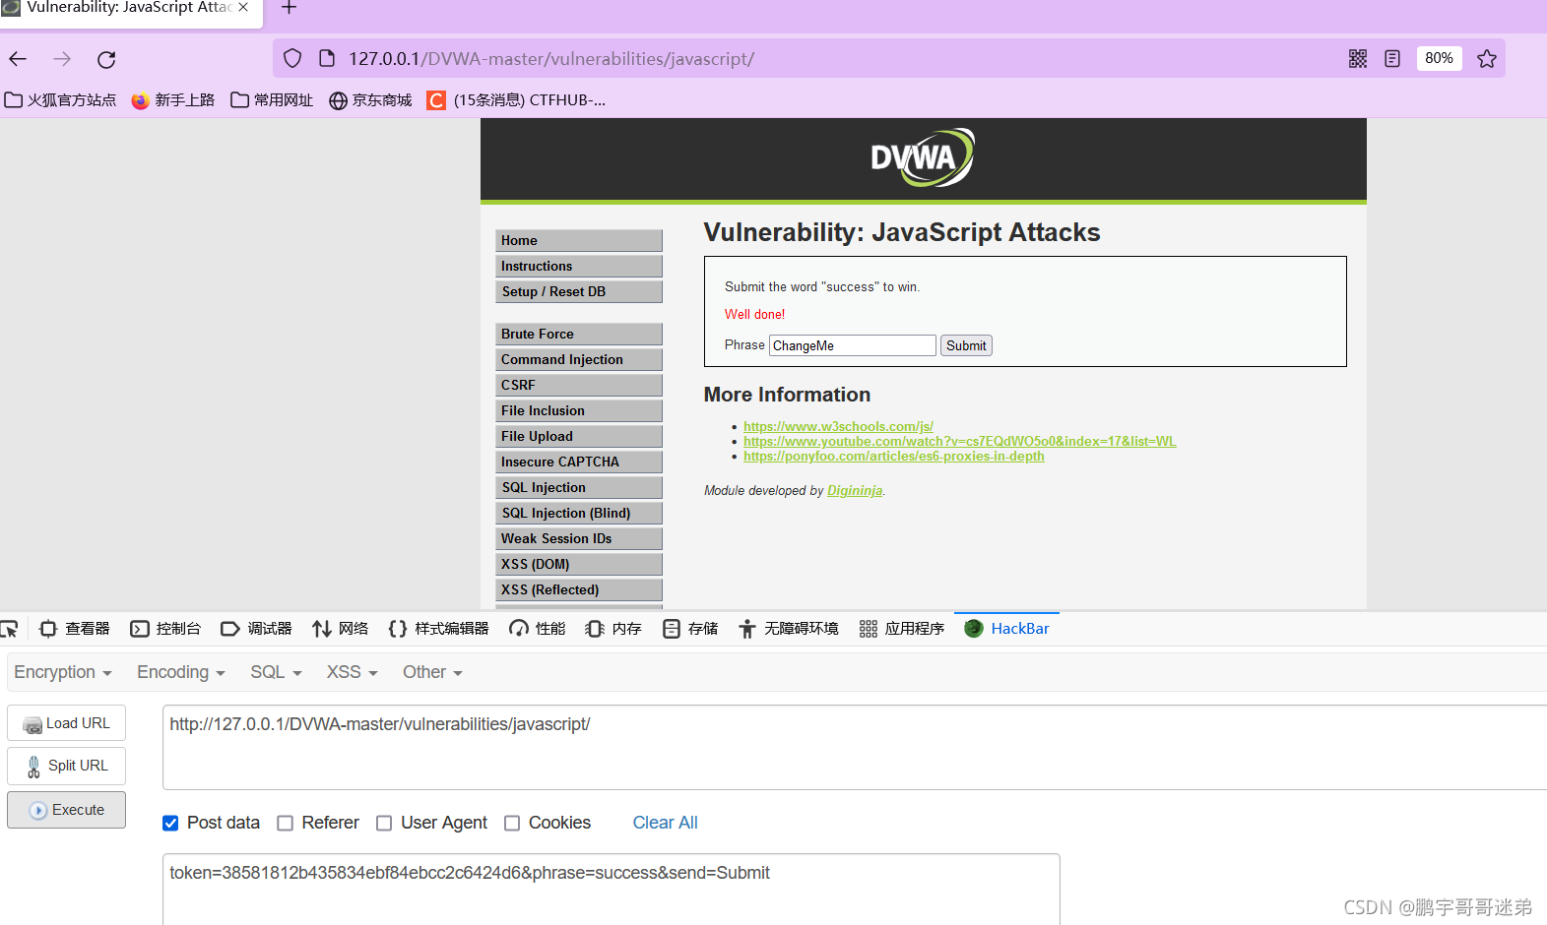The width and height of the screenshot is (1547, 925).
Task: Open the 控制台 console panel
Action: 165,629
